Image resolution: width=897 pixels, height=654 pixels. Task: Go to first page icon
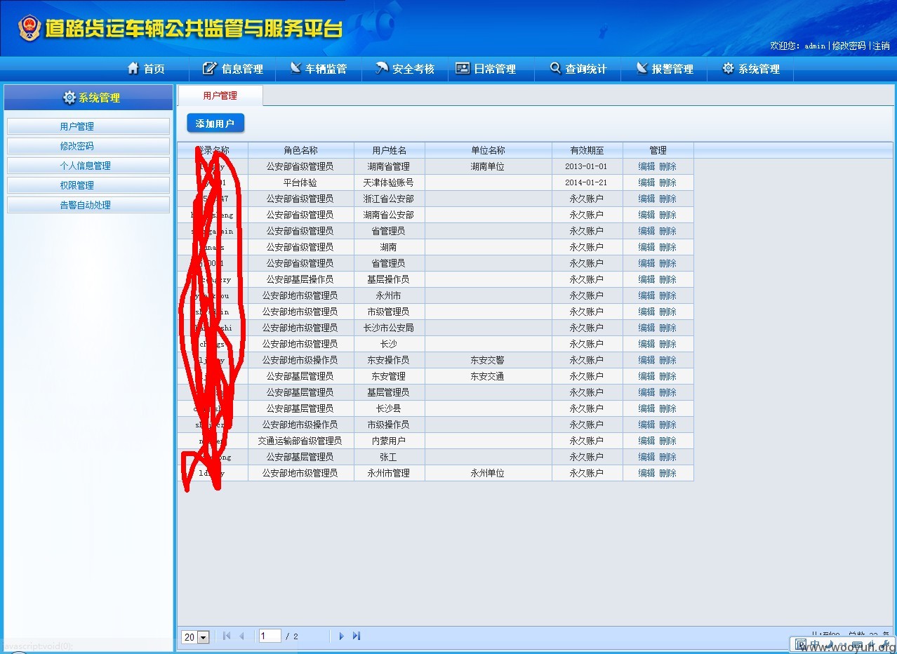point(227,636)
